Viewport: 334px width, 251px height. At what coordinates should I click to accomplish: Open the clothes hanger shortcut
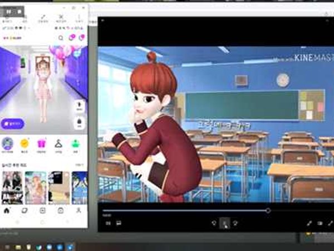pos(58,144)
